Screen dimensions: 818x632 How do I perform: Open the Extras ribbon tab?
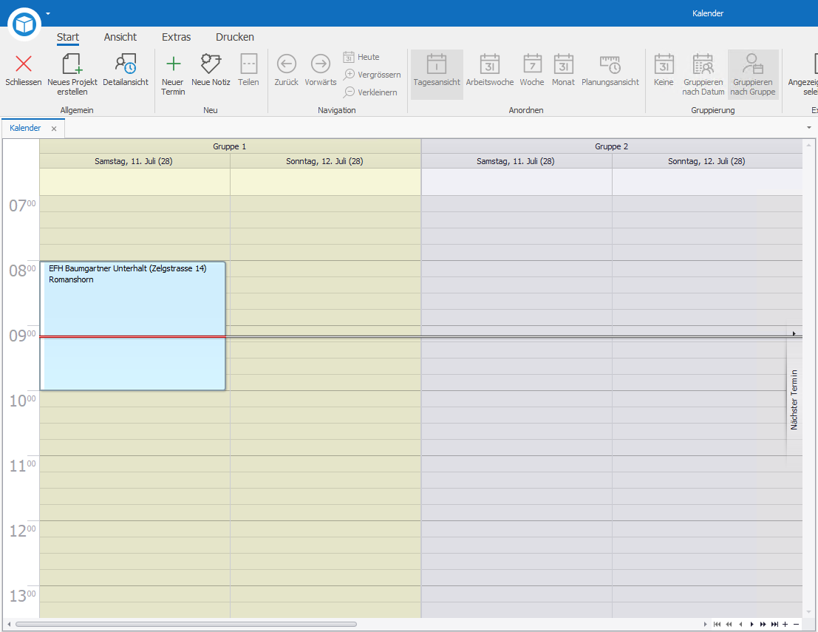177,37
